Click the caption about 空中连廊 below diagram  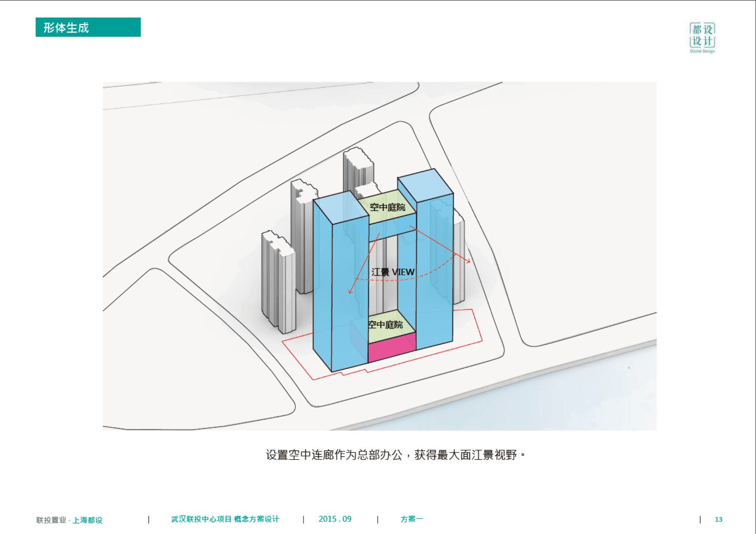click(395, 455)
